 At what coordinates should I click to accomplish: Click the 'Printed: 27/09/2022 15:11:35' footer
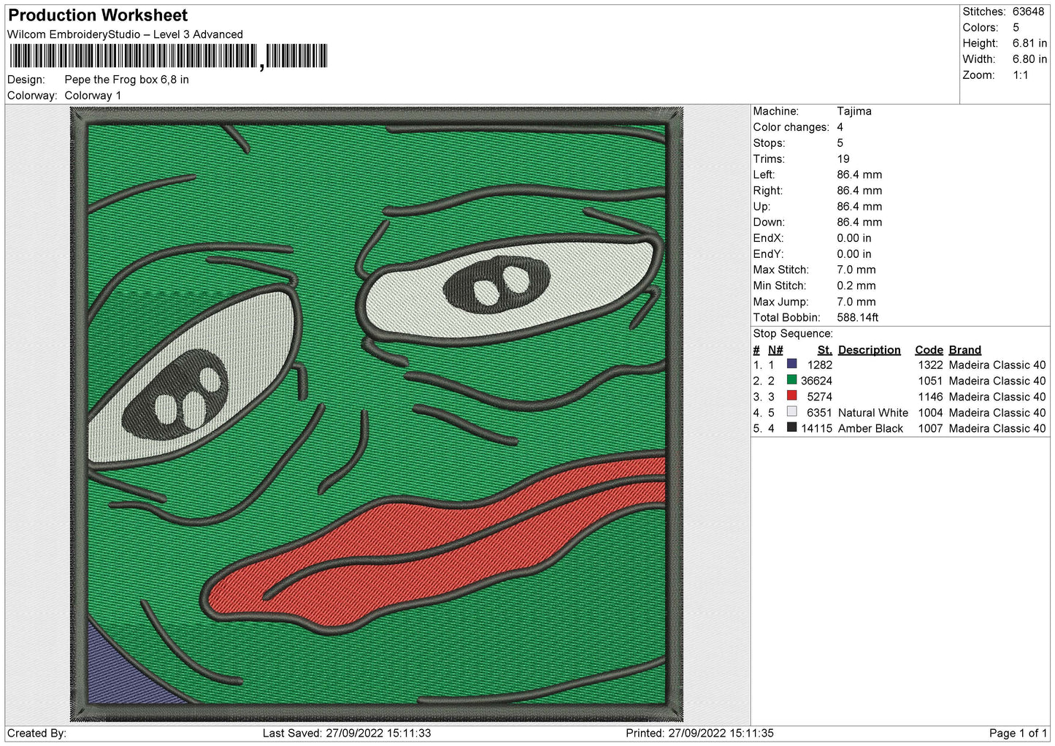[x=699, y=733]
